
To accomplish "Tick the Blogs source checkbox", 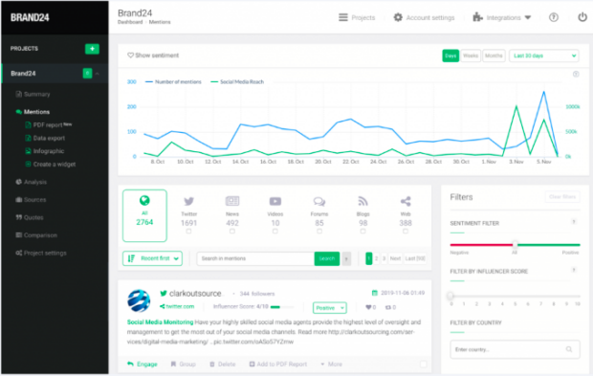I will pyautogui.click(x=362, y=232).
